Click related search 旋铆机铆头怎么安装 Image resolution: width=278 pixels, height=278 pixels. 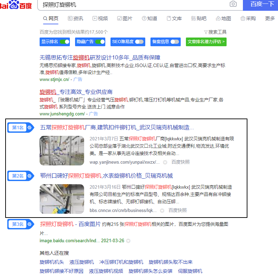(x=150, y=271)
